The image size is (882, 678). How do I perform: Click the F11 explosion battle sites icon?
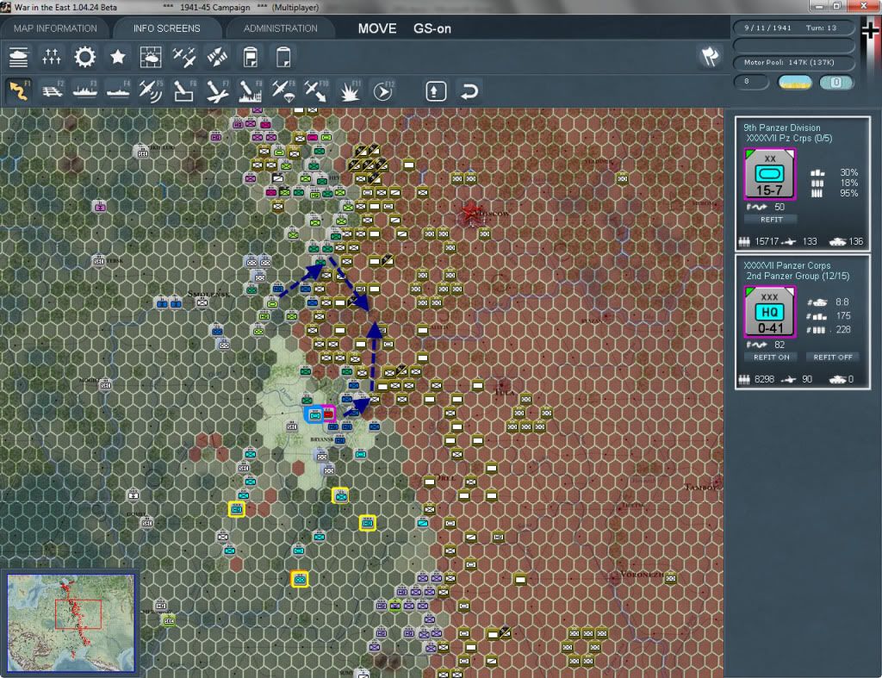click(350, 90)
